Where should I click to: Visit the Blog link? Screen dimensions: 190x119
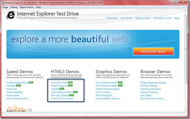point(177,18)
